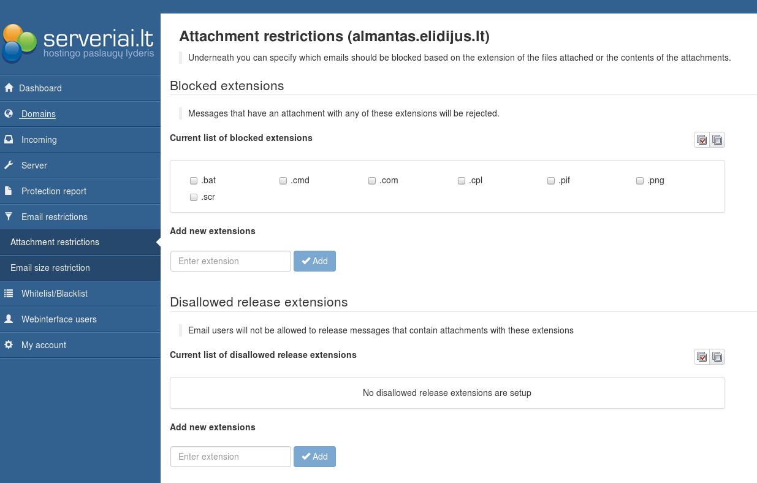
Task: Tick the .png extension checkbox
Action: (x=640, y=181)
